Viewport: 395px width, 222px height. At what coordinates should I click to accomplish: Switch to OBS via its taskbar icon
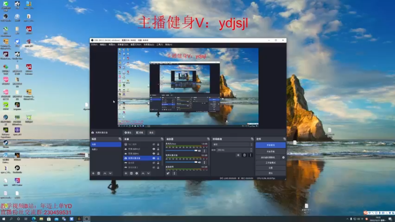click(86, 219)
